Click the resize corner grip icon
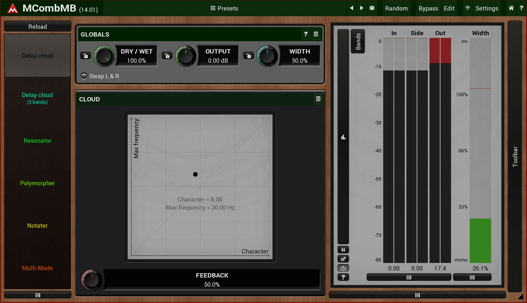 pos(521,296)
